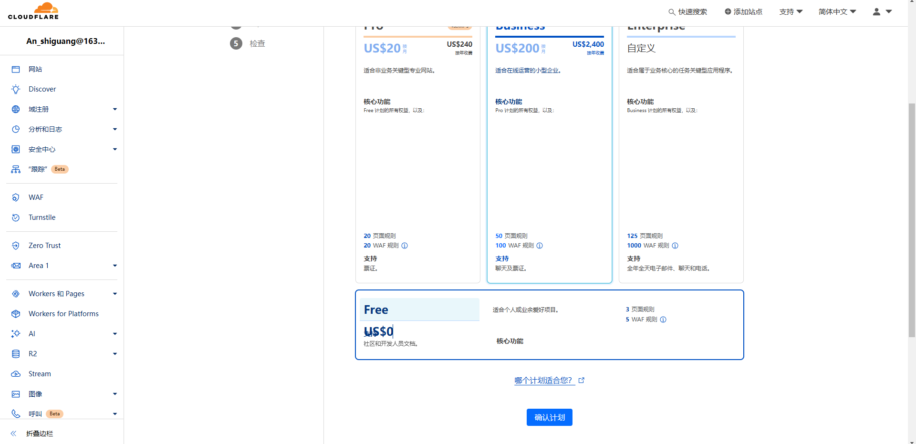Click info icon beside 5 WAF 规则

[x=663, y=320]
